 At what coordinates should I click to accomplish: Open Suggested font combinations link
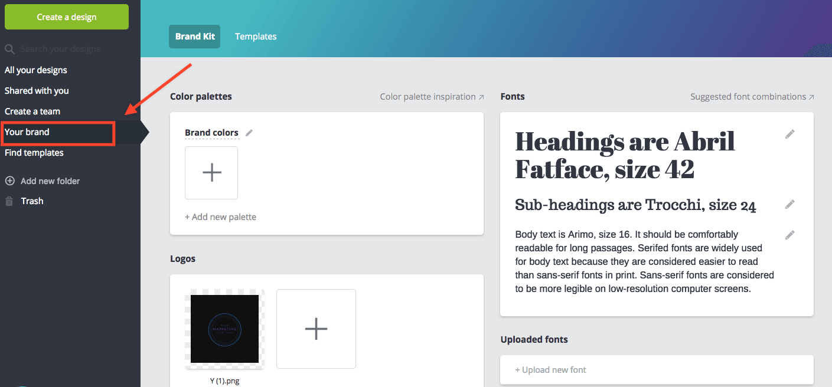pos(752,97)
